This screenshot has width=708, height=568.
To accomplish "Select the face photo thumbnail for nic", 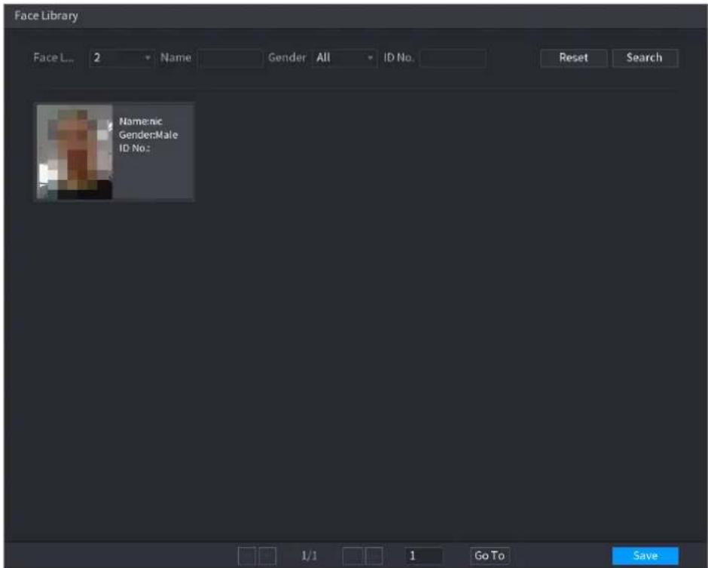I will (x=75, y=151).
